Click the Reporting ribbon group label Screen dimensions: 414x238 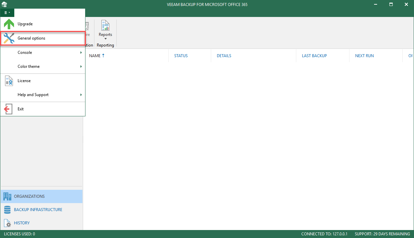click(105, 45)
